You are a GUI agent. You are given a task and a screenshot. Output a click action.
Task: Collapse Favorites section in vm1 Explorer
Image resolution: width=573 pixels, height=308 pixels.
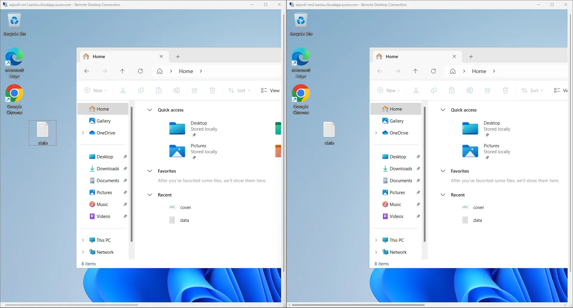150,171
